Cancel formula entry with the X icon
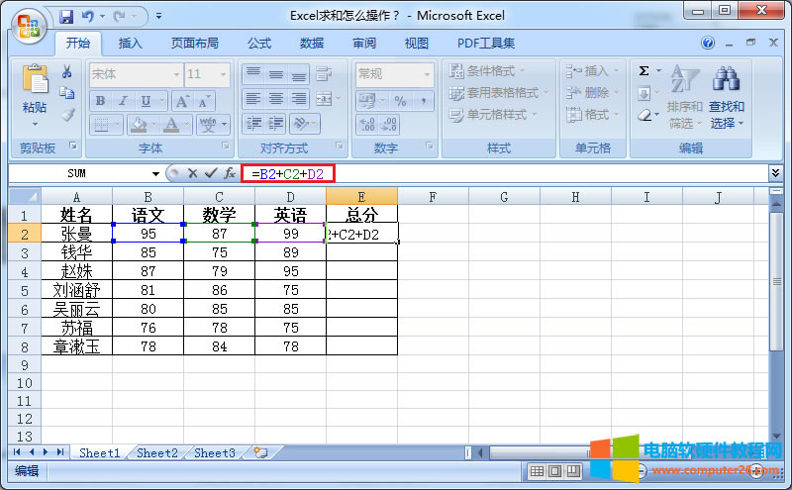 tap(192, 173)
